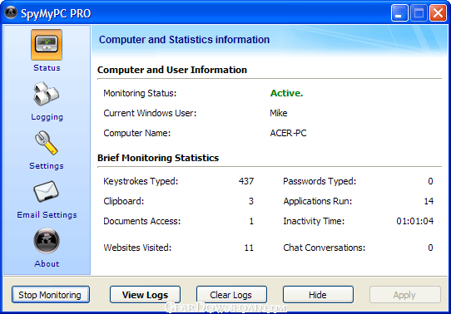
Task: Click the Stop Monitoring button
Action: [51, 295]
